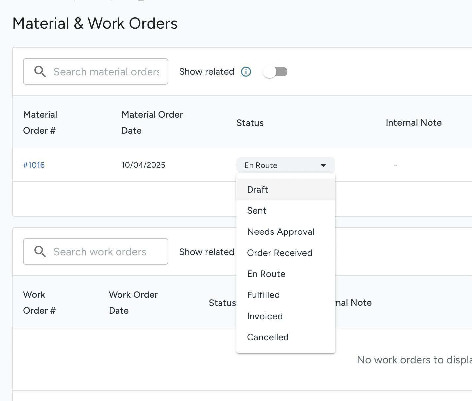The height and width of the screenshot is (401, 472).
Task: Mark the order as Fulfilled
Action: 263,295
